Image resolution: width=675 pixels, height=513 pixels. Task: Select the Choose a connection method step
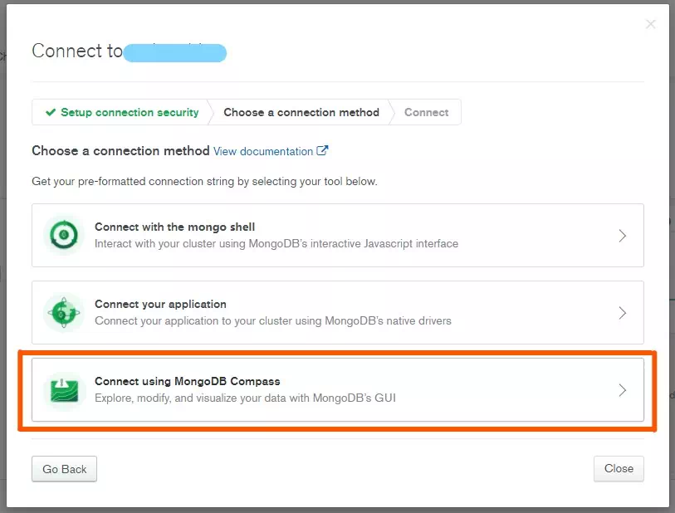(x=301, y=112)
